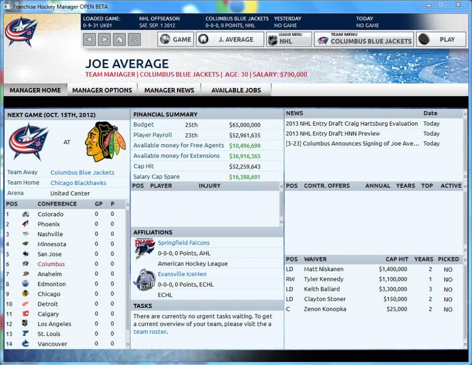Click the Nashville logo in the conference standings
The height and width of the screenshot is (365, 472).
coord(26,234)
